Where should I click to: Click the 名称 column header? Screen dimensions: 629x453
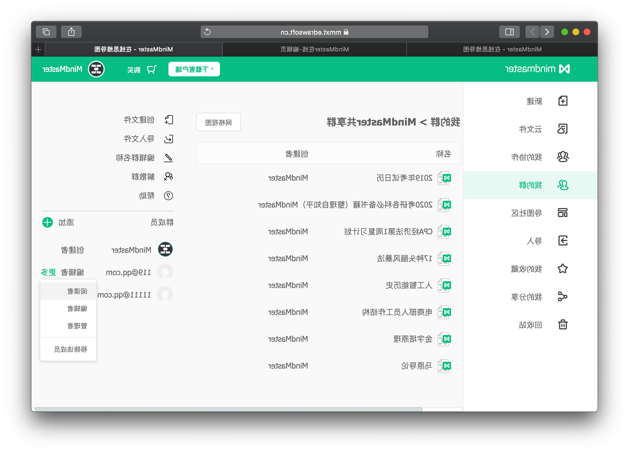[x=443, y=154]
